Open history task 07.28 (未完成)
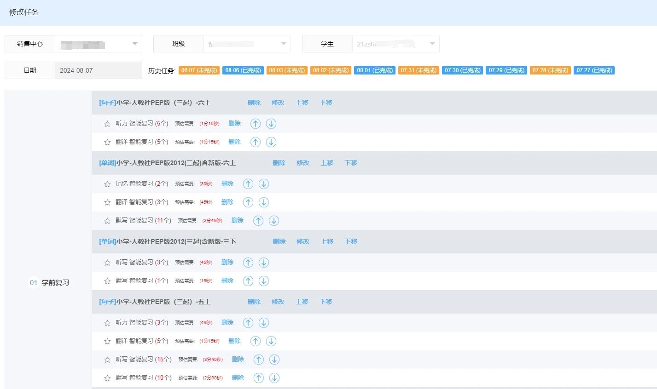 [x=551, y=70]
